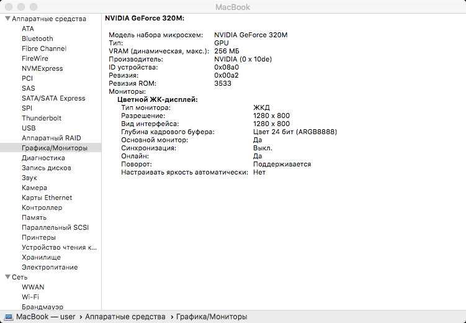
Task: Click the VRAM value 256 МБ
Action: coord(226,51)
